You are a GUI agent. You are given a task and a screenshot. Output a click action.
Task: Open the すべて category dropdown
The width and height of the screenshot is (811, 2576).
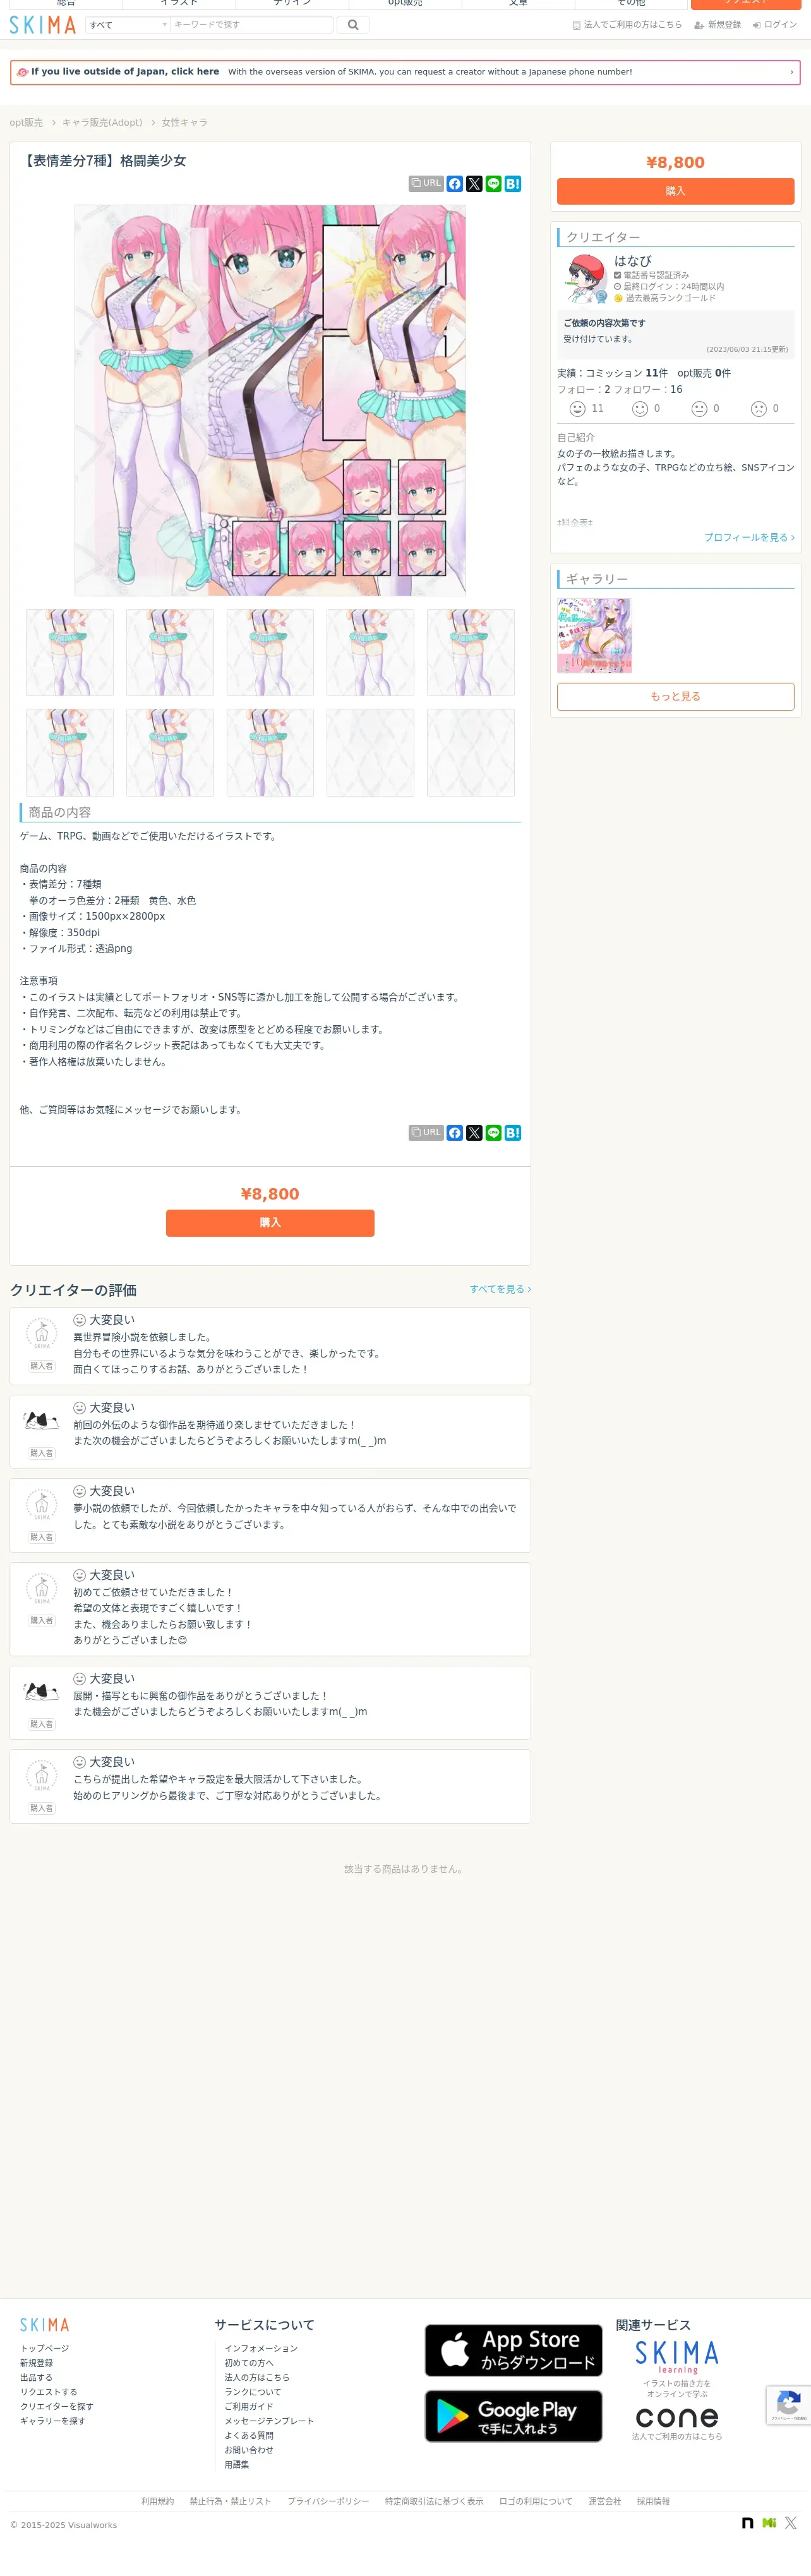127,25
